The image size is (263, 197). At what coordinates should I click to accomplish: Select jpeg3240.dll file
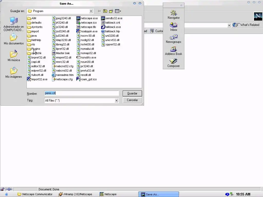(61, 18)
